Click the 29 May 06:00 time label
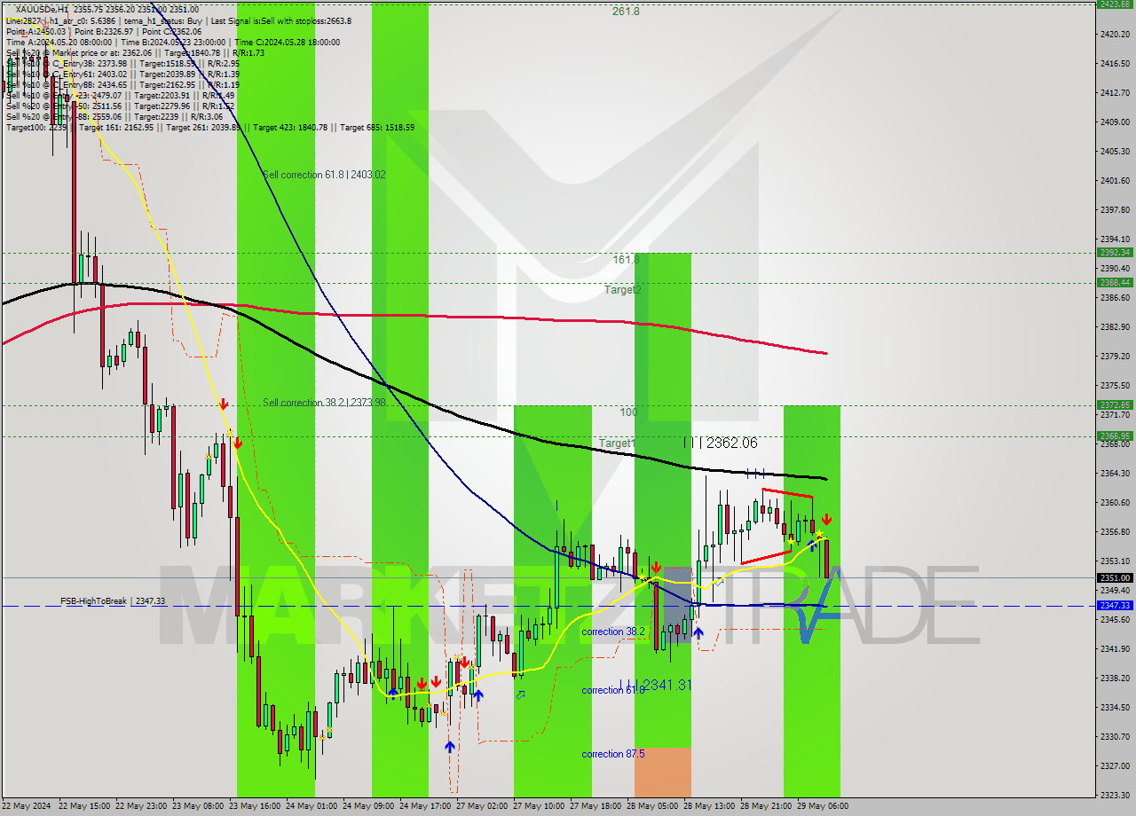 tap(822, 806)
